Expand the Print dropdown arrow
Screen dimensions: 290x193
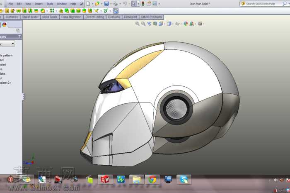click(120, 4)
